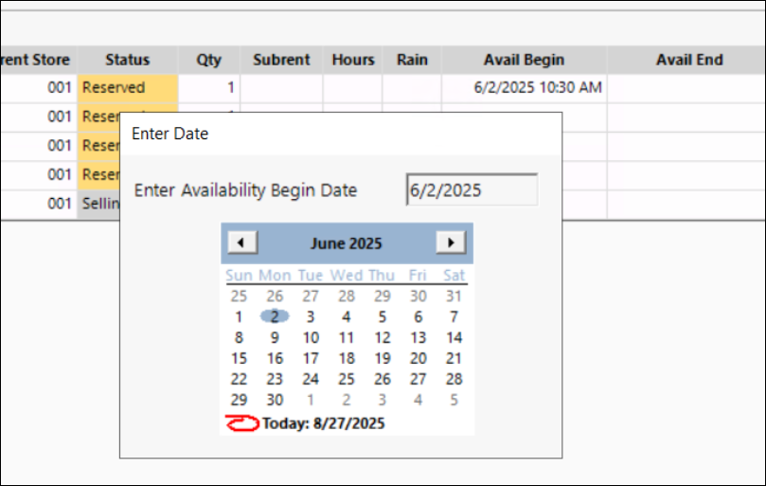Click the June 2025 month title
The width and height of the screenshot is (766, 486).
346,243
